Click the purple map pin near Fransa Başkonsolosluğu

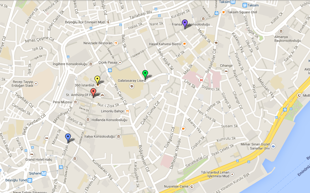(x=185, y=24)
